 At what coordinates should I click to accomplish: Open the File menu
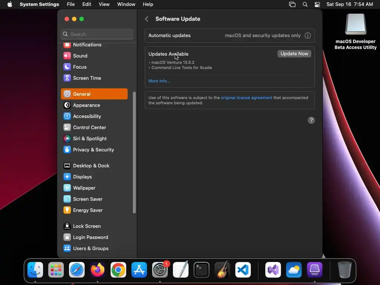[x=71, y=4]
